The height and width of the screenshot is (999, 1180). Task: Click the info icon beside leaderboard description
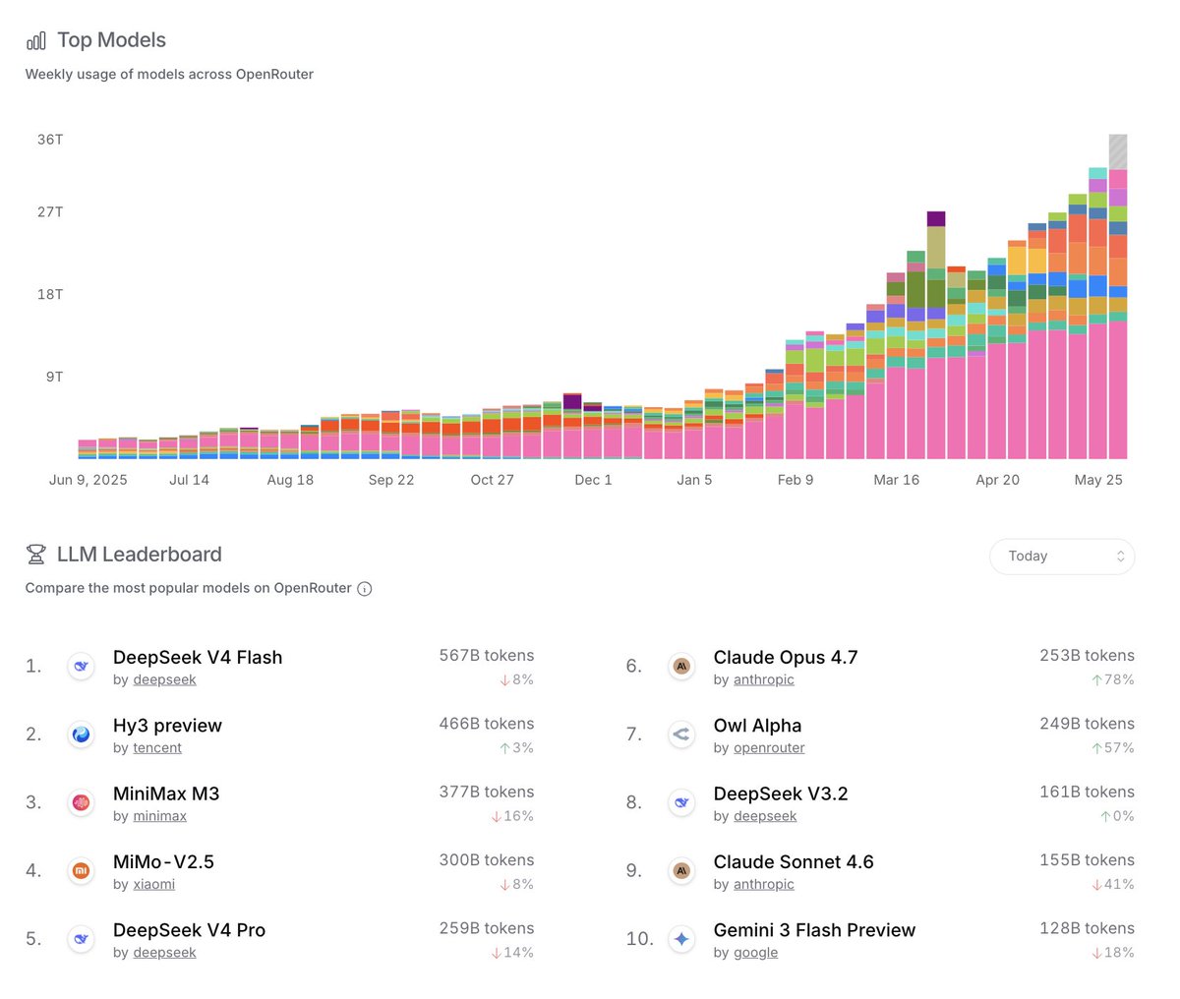pos(364,589)
